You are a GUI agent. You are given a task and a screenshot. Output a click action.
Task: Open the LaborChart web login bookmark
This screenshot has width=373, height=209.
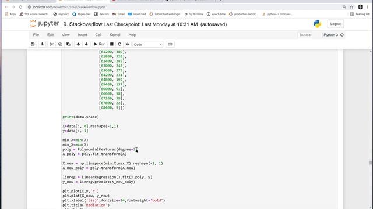165,14
